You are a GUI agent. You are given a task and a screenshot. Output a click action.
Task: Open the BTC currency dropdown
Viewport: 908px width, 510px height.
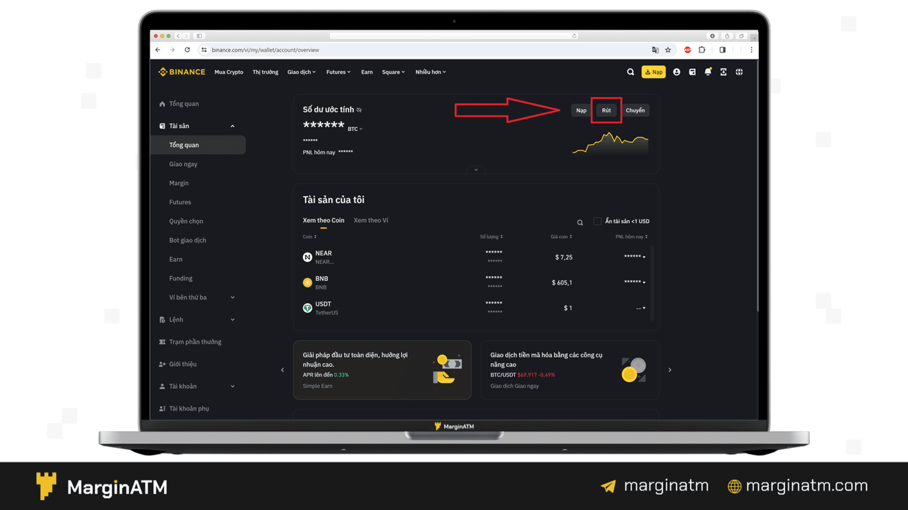[x=355, y=129]
